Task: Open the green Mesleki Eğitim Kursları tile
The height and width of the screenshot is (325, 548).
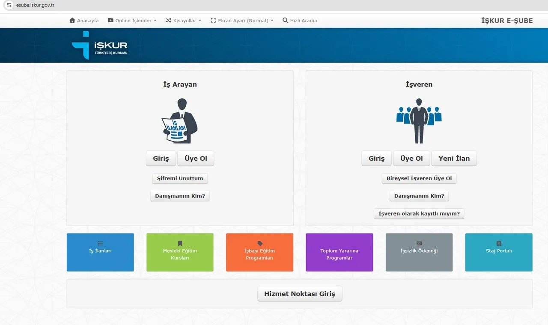Action: (x=180, y=252)
